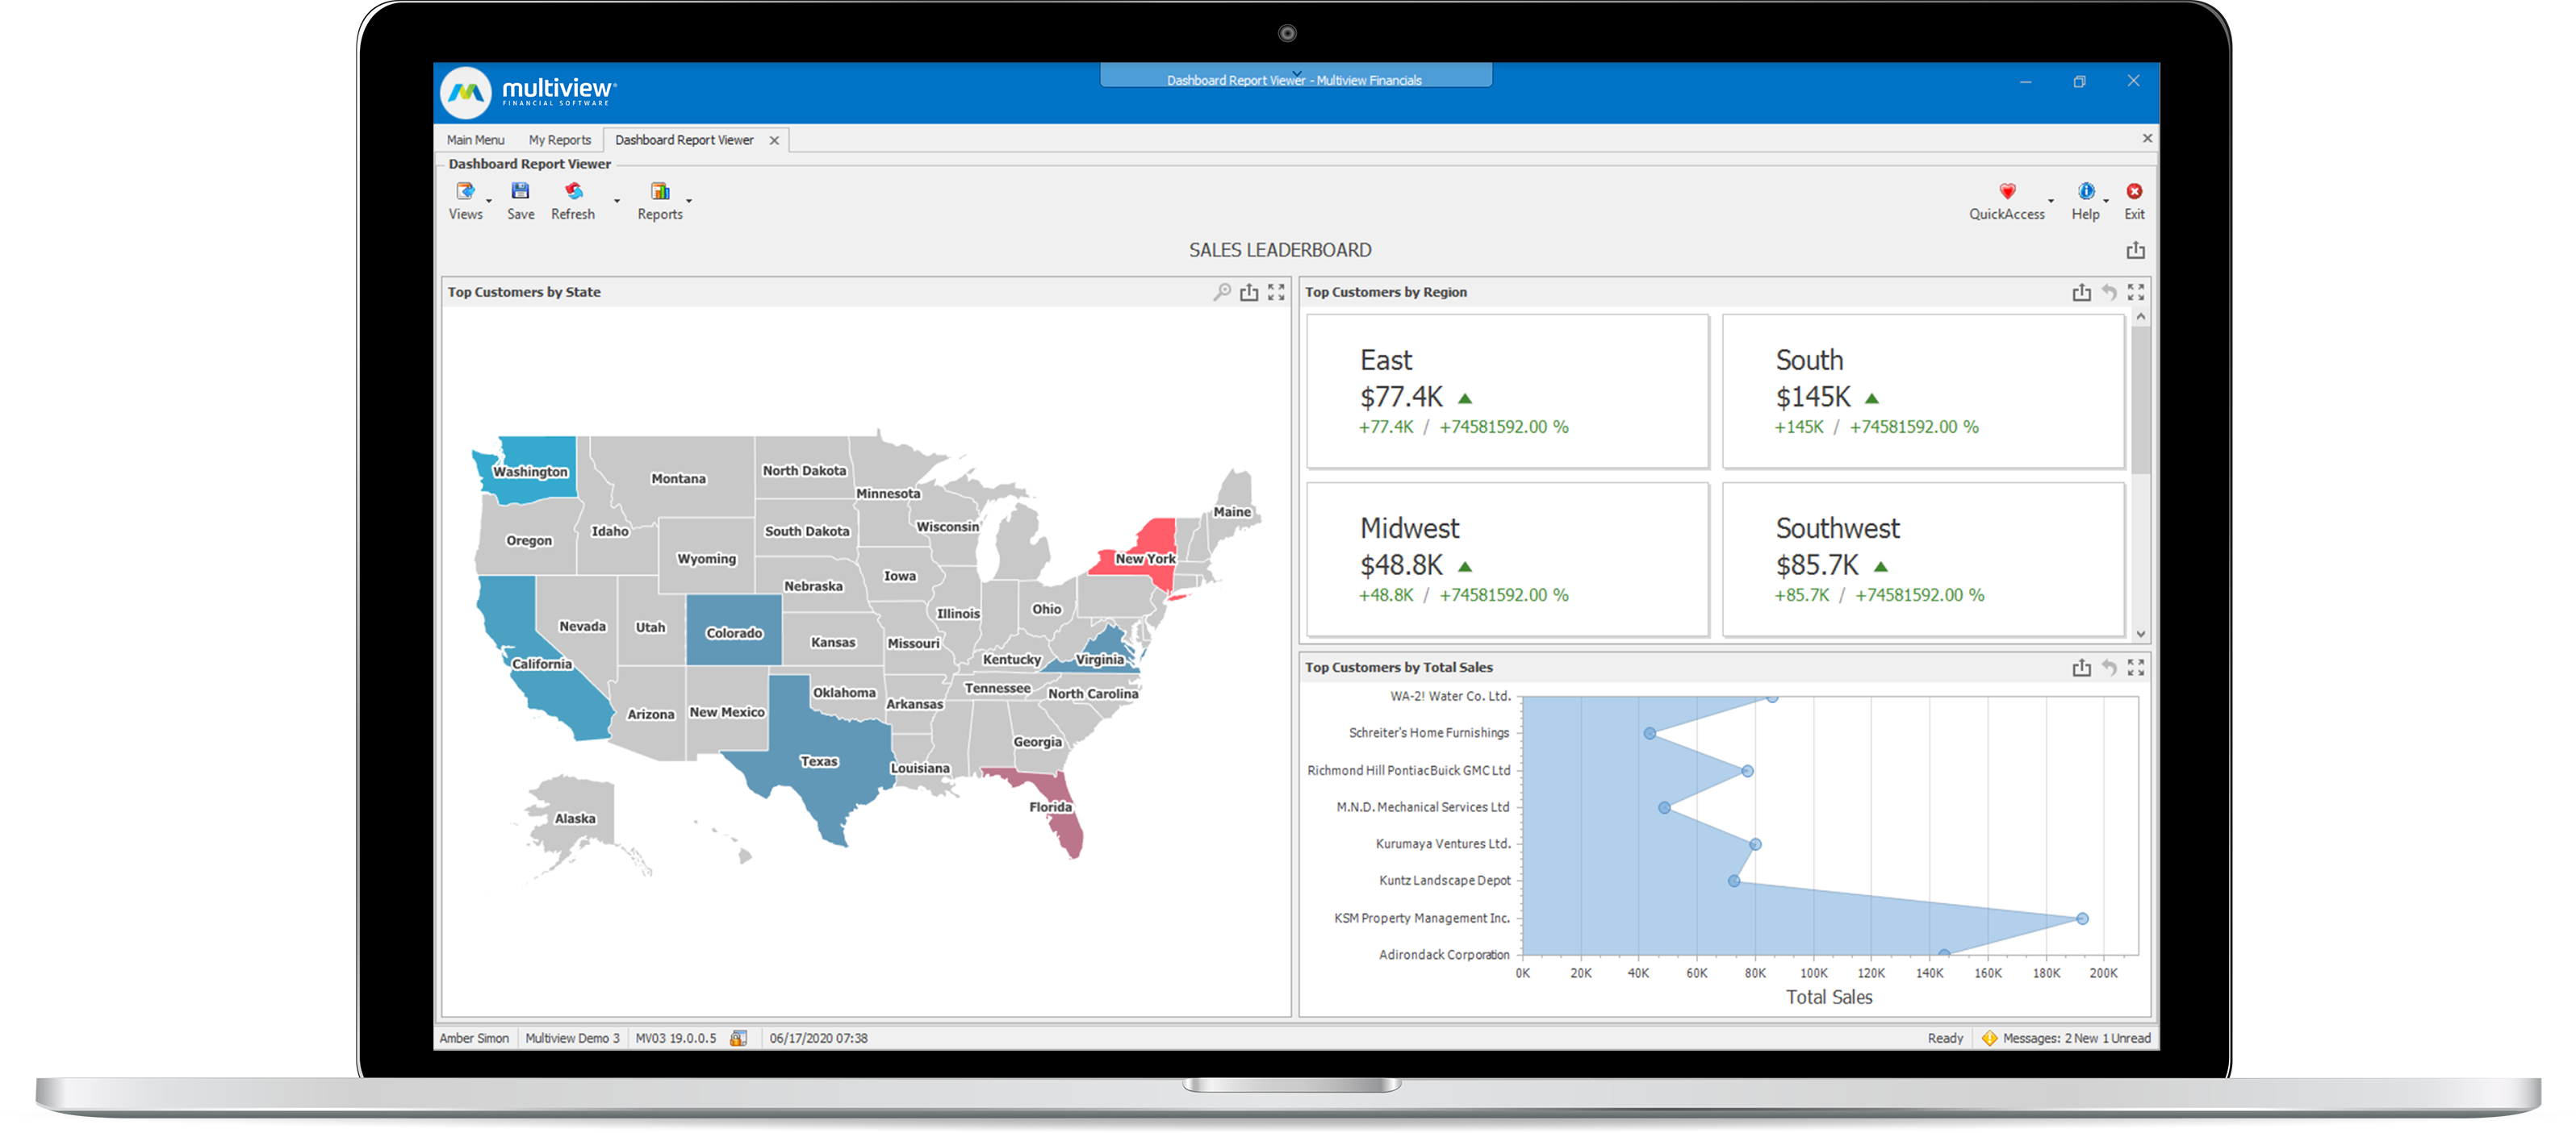
Task: Open the Reports chart icon
Action: (x=660, y=191)
